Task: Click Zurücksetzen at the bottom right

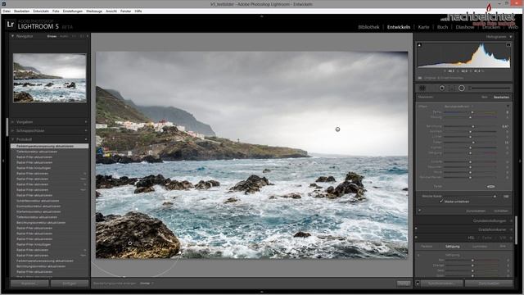Action: [x=489, y=284]
